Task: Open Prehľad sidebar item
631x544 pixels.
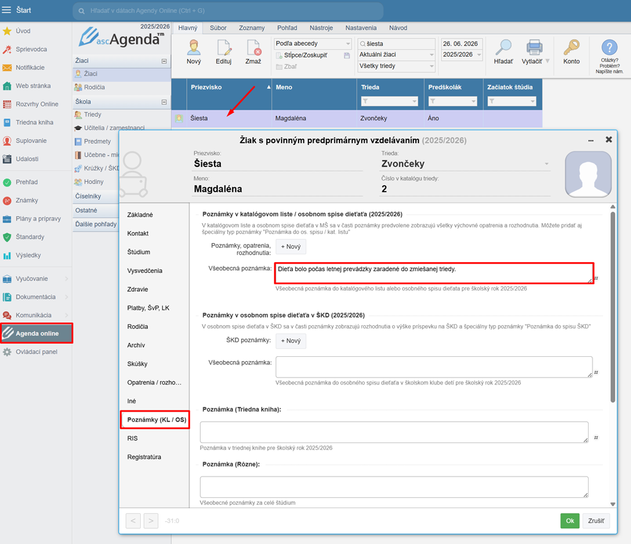Action: click(27, 182)
